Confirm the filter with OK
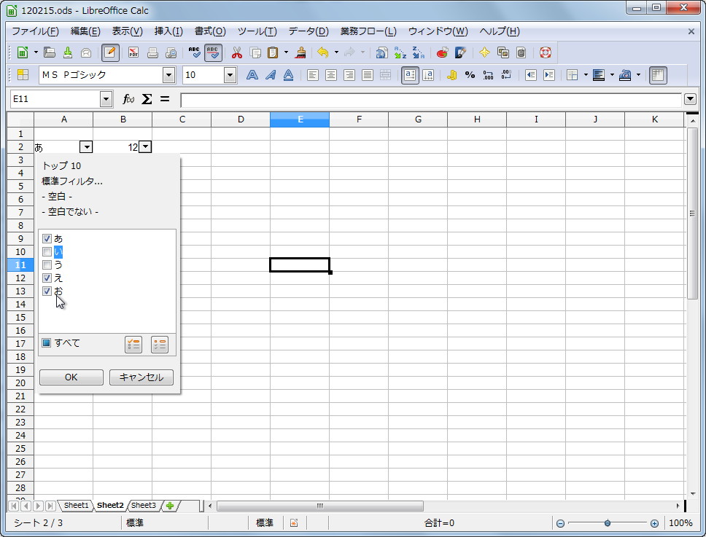706x537 pixels. (x=71, y=377)
